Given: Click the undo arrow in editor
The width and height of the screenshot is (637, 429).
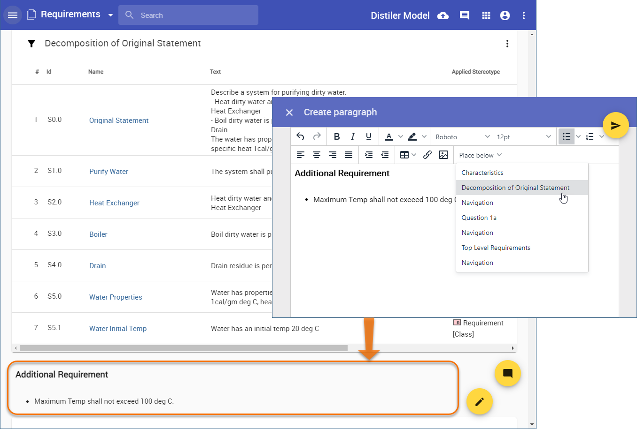Looking at the screenshot, I should click(301, 136).
